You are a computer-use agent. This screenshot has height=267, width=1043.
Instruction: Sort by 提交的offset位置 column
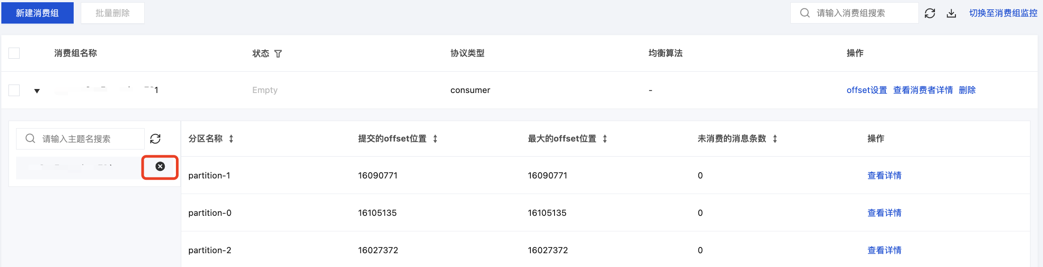(435, 139)
